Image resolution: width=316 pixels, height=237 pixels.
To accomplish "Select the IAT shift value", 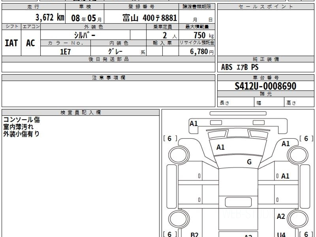I will 11,43.
